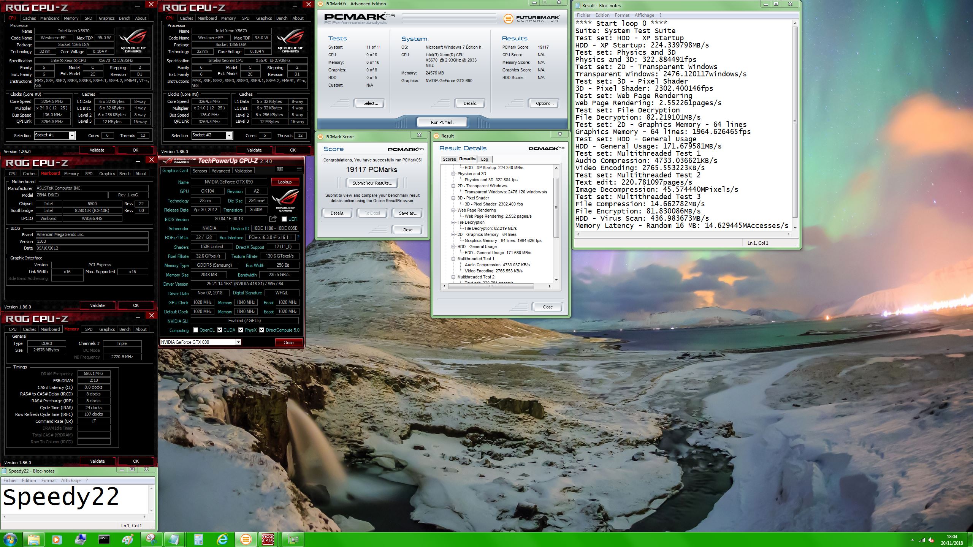The height and width of the screenshot is (547, 973).
Task: Open Calculator from the taskbar
Action: pos(198,539)
